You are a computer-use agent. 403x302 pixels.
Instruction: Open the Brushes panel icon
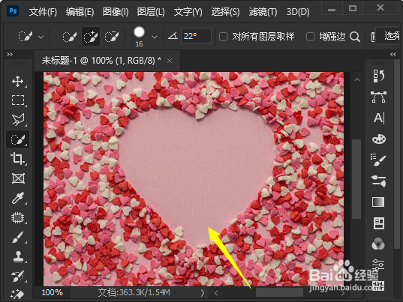[378, 160]
